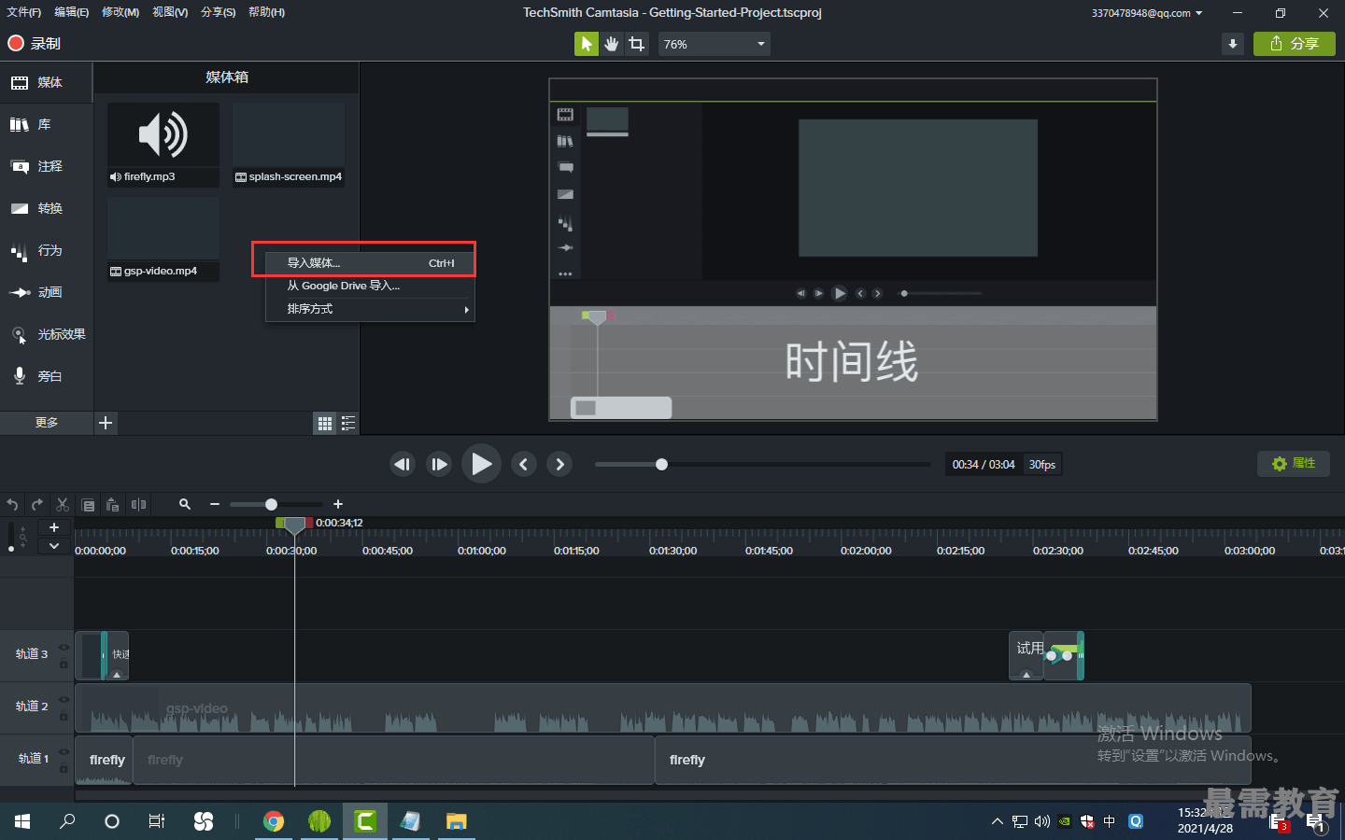This screenshot has height=840, width=1345.
Task: Select the arrow edit tool on the canvas toolbar
Action: click(586, 44)
